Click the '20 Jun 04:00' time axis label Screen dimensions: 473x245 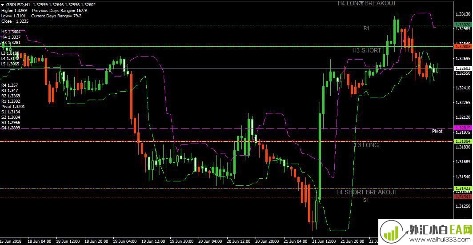[x=210, y=242]
